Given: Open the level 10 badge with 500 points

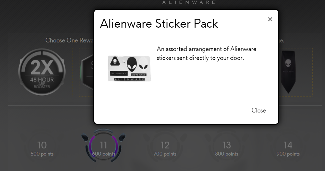Looking at the screenshot, I should [42, 148].
